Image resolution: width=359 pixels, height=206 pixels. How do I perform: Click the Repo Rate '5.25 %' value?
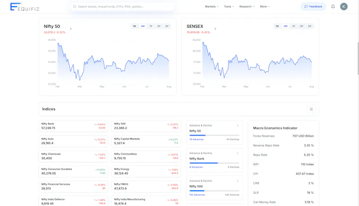pyautogui.click(x=309, y=155)
